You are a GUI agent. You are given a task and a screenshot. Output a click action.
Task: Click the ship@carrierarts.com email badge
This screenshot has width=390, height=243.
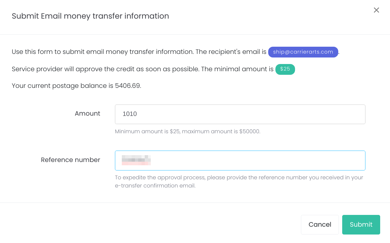(303, 52)
